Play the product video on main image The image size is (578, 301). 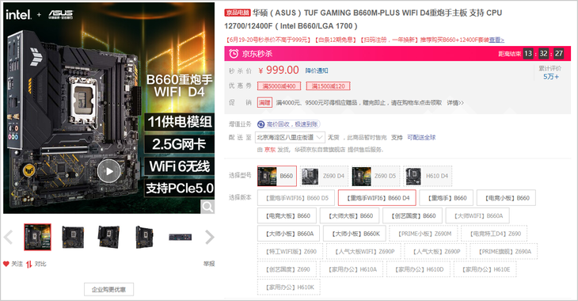click(x=109, y=172)
